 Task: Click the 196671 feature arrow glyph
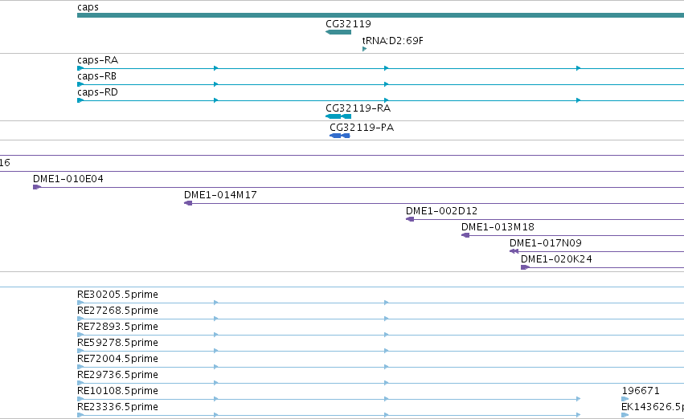coord(625,399)
